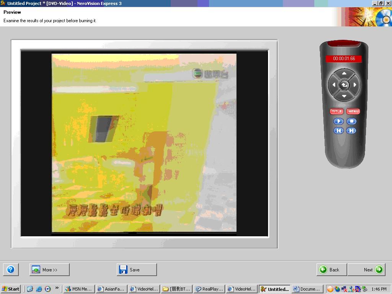392x294 pixels.
Task: Proceed to the next step with Next
Action: (366, 269)
